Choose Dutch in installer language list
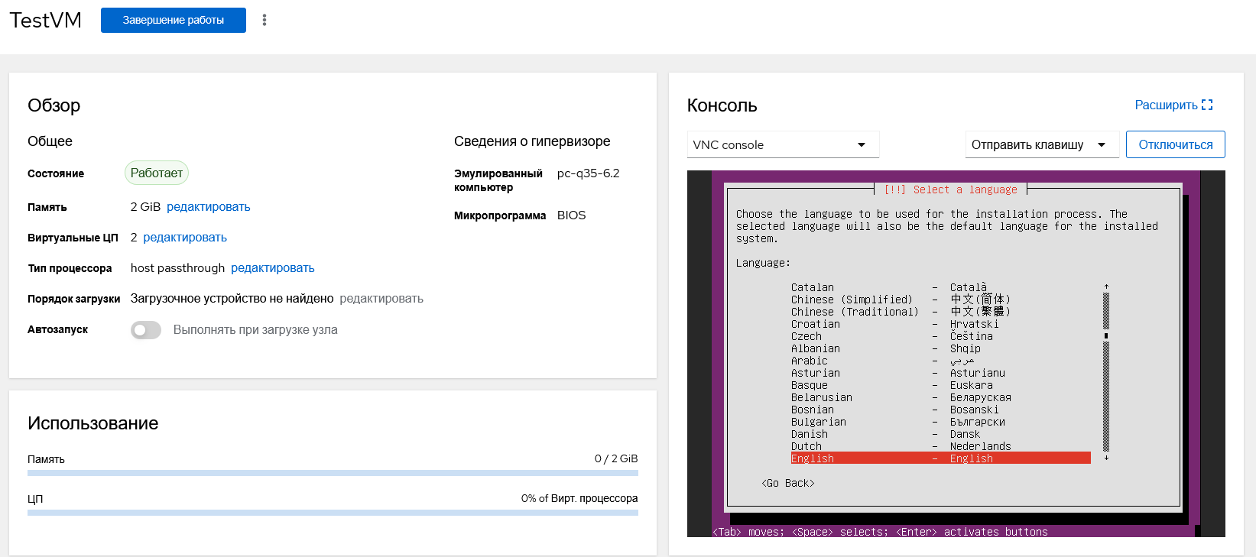 click(x=807, y=446)
